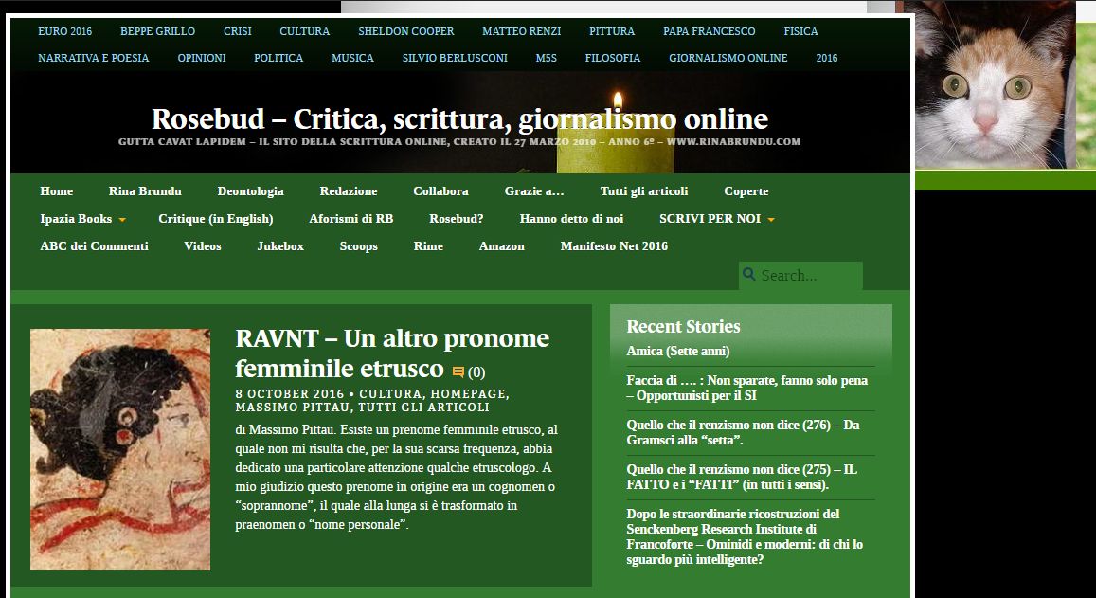The image size is (1096, 598).
Task: Read the recent story Amica (Sette anni)
Action: point(678,352)
